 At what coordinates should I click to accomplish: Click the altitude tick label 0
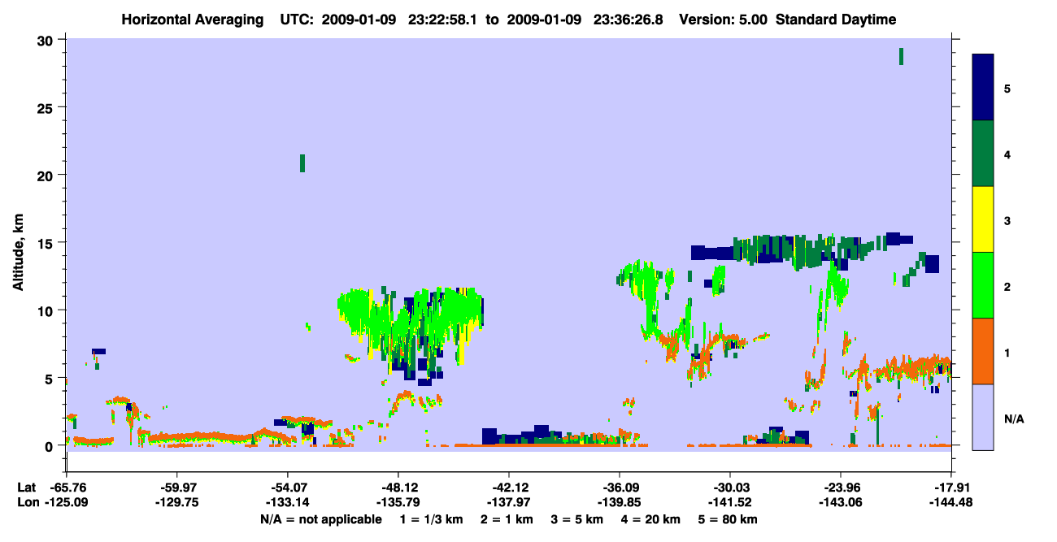[x=50, y=445]
